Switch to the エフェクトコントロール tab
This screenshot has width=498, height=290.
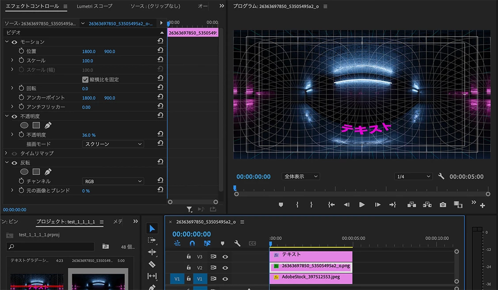tap(32, 6)
